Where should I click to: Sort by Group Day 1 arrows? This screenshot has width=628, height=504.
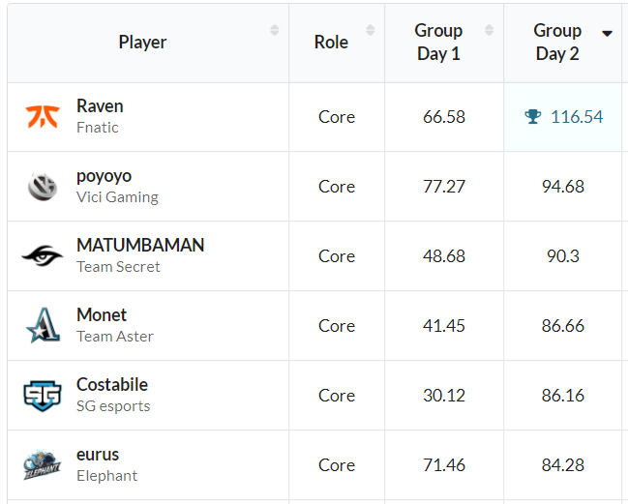tap(489, 31)
